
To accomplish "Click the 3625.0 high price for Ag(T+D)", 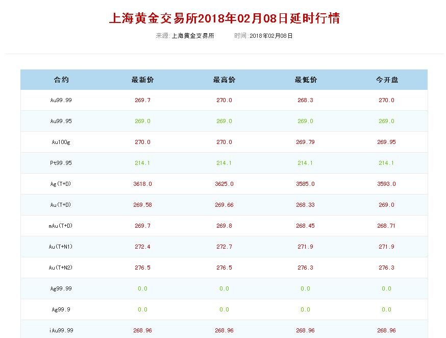I will (224, 184).
